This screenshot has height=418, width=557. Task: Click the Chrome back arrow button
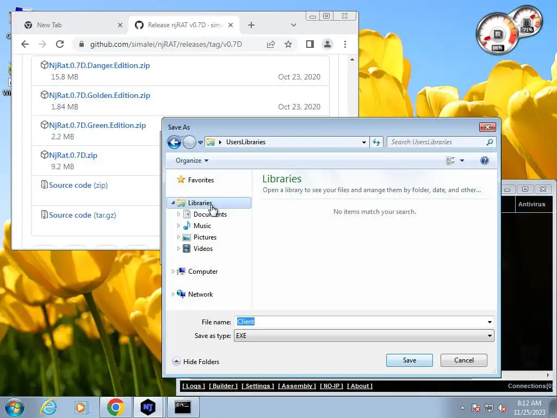click(25, 44)
